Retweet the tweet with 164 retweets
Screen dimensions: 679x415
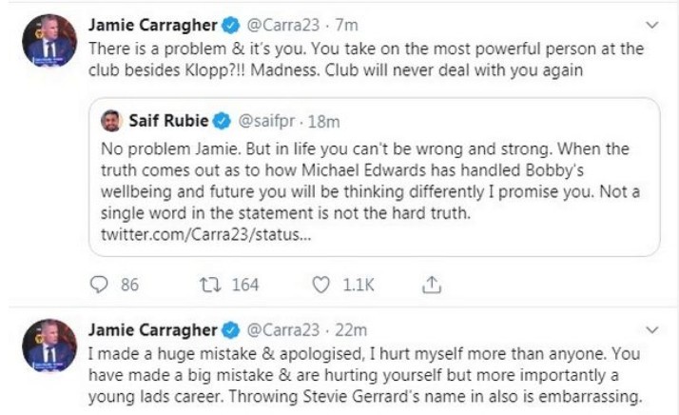(208, 285)
